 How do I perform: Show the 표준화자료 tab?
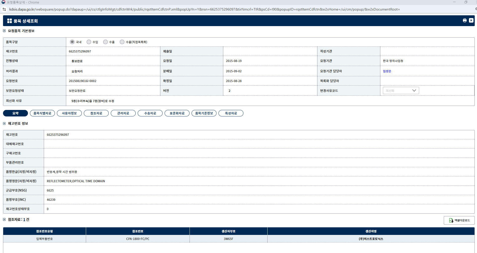point(177,113)
